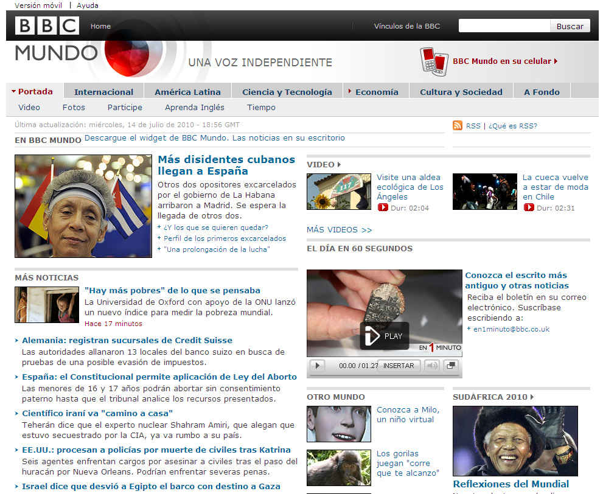Click red play icon beside Dur: 02:04
Screen dimensions: 603x494
tap(383, 207)
